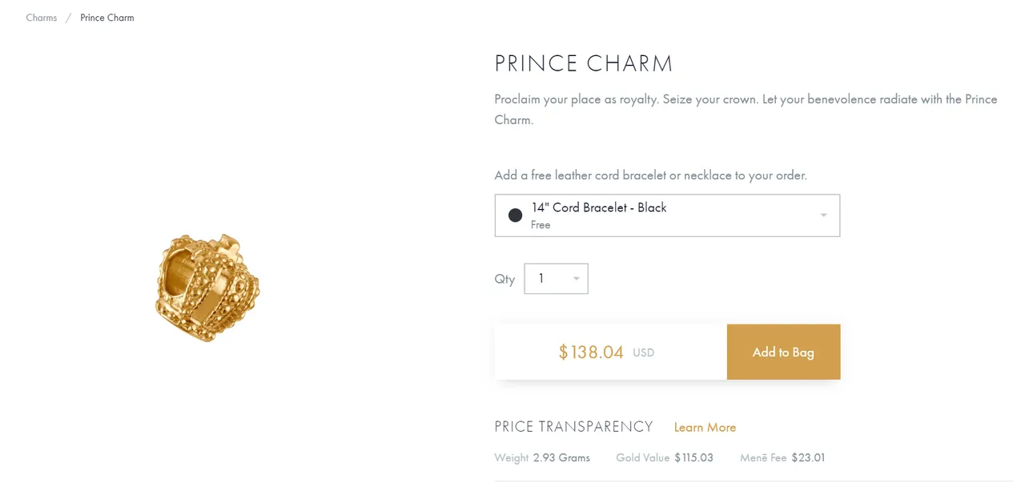Open the Charms breadcrumb link
Viewport: 1025px width, 483px height.
pyautogui.click(x=42, y=18)
